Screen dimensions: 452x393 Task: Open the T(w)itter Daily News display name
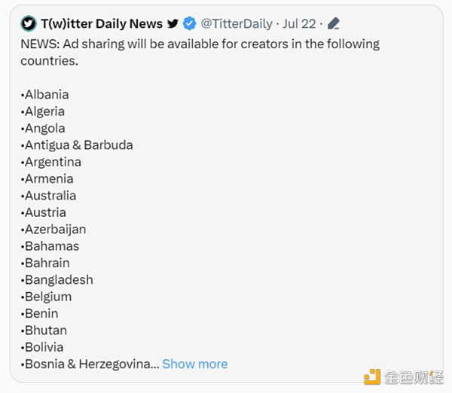click(x=102, y=24)
